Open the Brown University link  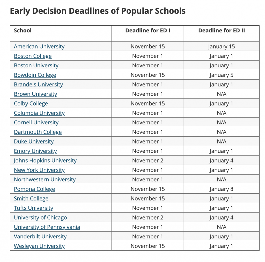coord(35,94)
